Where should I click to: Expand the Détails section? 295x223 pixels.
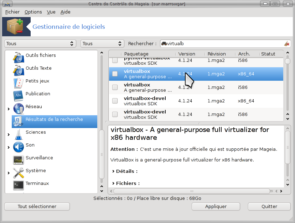click(x=113, y=171)
